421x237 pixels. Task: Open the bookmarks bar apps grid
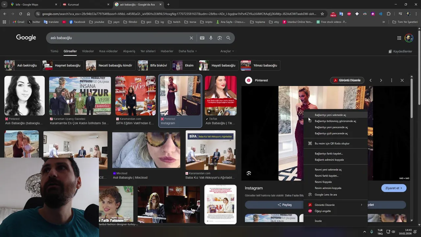pyautogui.click(x=4, y=22)
